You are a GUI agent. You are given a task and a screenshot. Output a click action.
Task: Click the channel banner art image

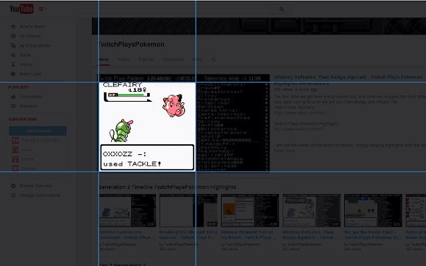tap(259, 26)
